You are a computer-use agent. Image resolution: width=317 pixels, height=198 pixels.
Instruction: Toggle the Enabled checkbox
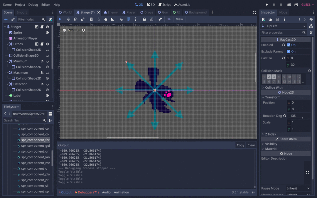289,45
